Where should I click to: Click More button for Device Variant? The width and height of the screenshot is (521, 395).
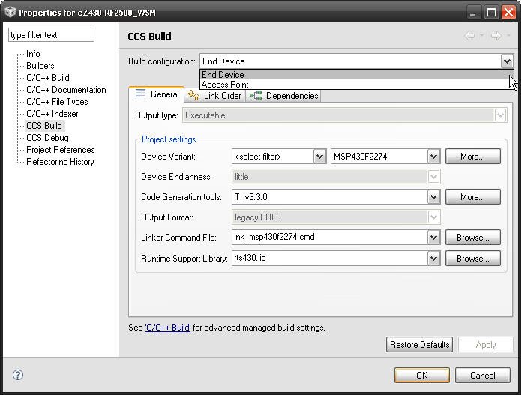[472, 157]
